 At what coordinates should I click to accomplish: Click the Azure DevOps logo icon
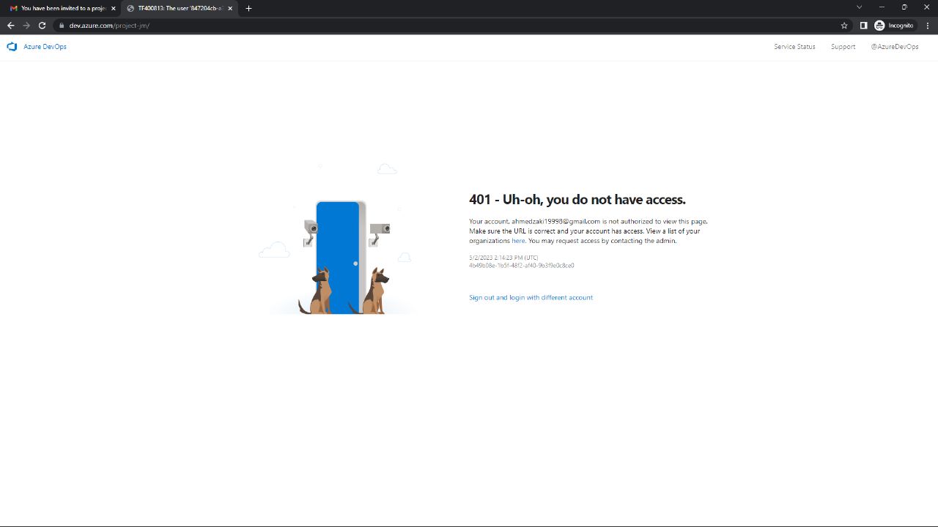[x=12, y=47]
